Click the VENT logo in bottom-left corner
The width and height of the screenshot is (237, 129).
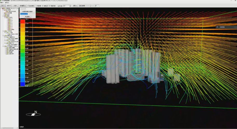22,127
